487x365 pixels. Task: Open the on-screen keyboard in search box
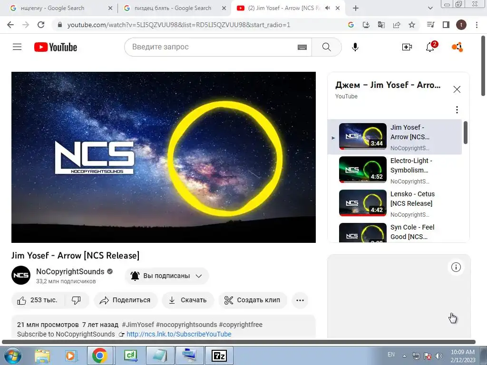coord(302,47)
